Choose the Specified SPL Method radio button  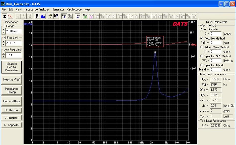click(x=202, y=56)
